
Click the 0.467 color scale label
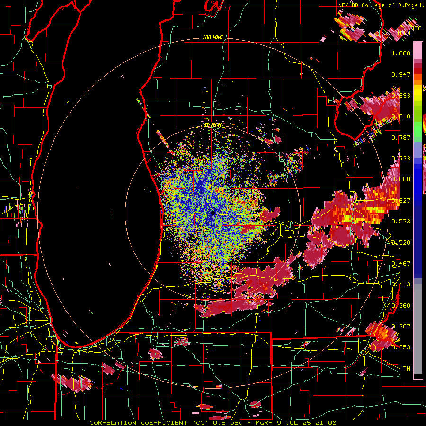(401, 263)
